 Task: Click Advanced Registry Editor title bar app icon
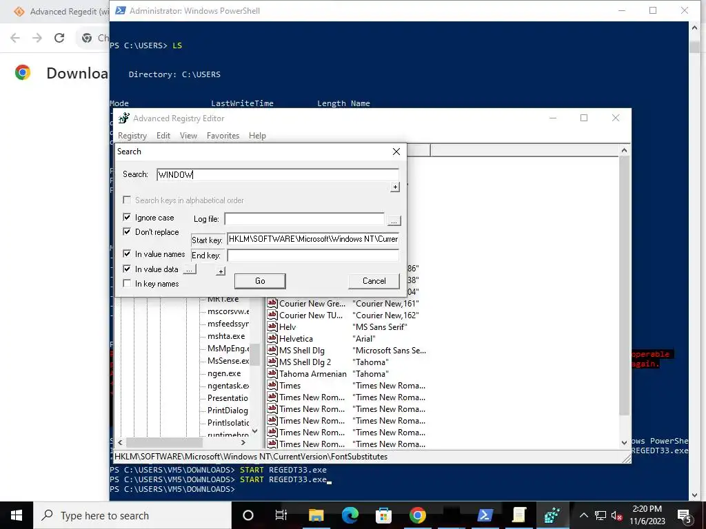point(124,118)
